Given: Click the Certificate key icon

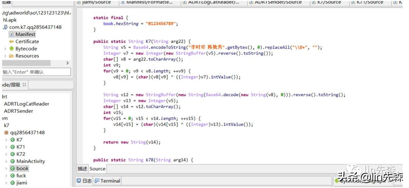Looking at the screenshot, I should (11, 41).
